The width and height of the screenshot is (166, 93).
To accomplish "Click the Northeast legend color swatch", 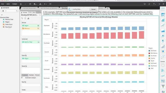I will pos(149,51).
